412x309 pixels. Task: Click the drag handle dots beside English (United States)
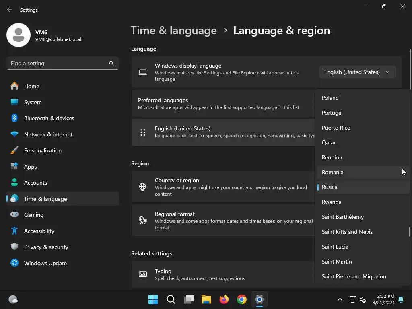(x=143, y=132)
